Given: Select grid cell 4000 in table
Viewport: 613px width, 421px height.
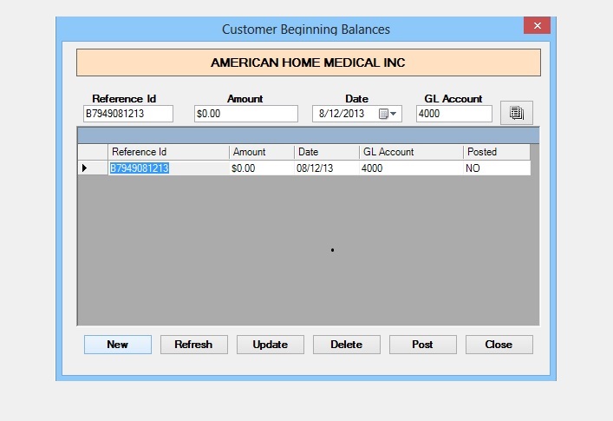Looking at the screenshot, I should (411, 168).
